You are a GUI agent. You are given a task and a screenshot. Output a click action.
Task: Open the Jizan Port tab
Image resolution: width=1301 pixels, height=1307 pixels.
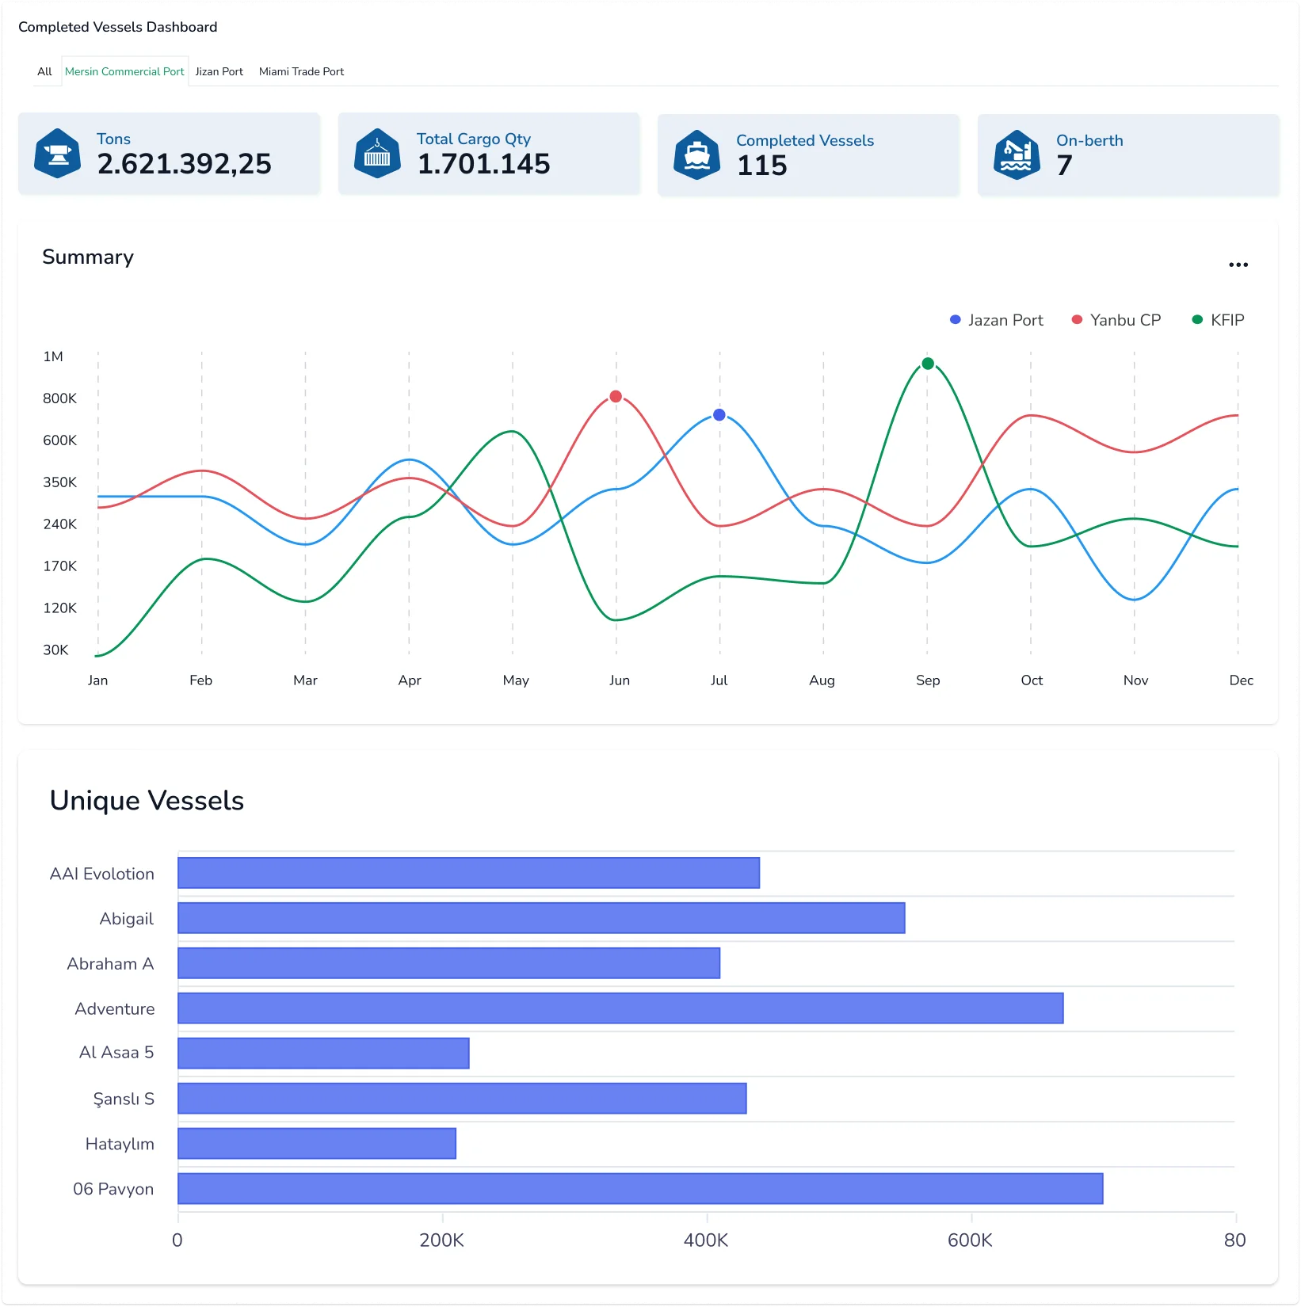(219, 71)
